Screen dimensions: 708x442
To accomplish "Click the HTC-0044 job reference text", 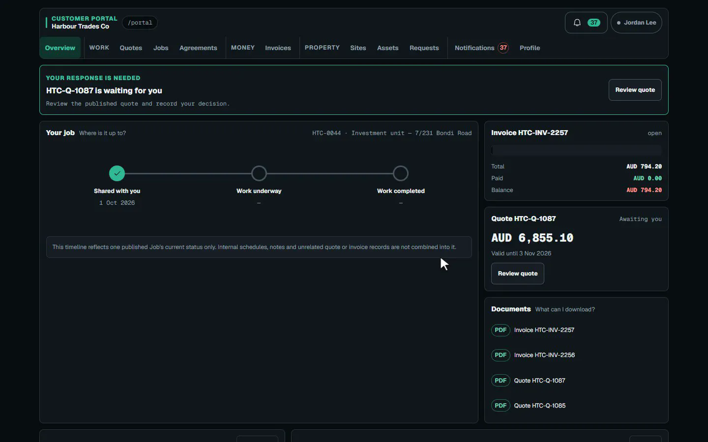I will [326, 133].
